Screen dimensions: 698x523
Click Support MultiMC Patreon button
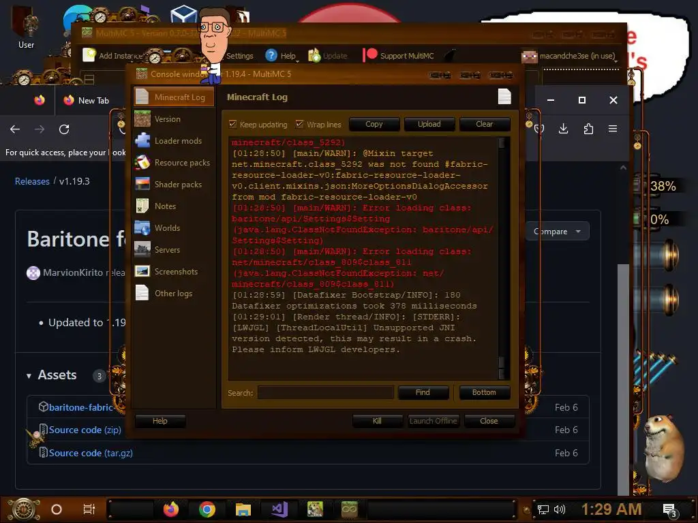pyautogui.click(x=399, y=56)
